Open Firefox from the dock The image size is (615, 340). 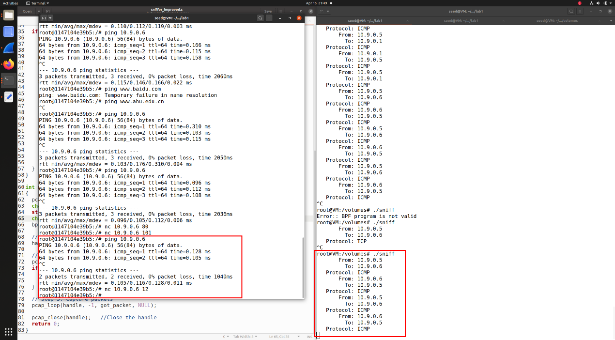coord(8,64)
